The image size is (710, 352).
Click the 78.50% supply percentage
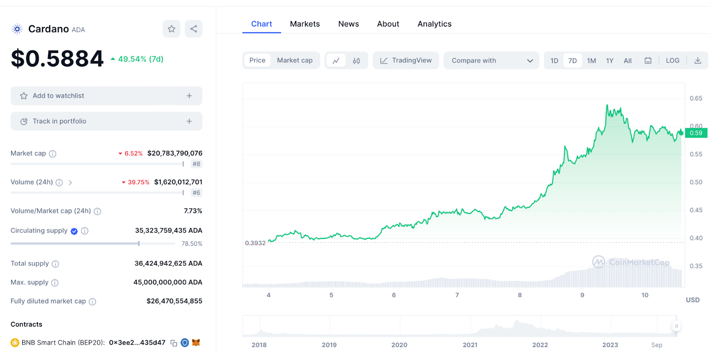(192, 244)
